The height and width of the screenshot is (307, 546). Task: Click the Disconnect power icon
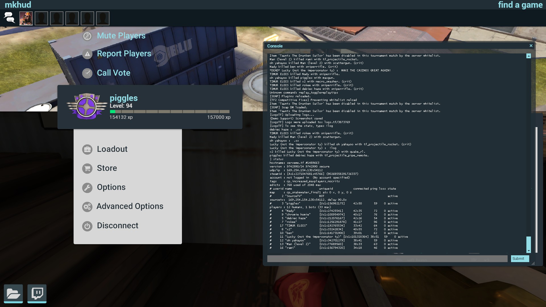pyautogui.click(x=87, y=226)
